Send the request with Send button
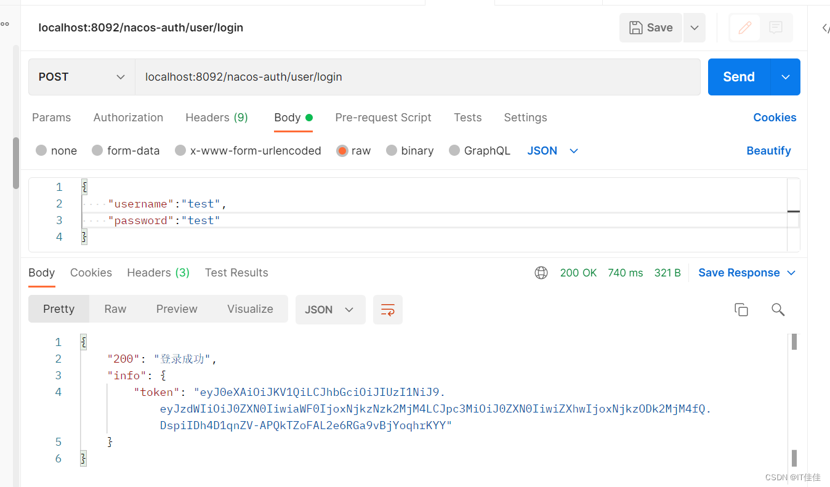The height and width of the screenshot is (487, 830). click(x=739, y=77)
